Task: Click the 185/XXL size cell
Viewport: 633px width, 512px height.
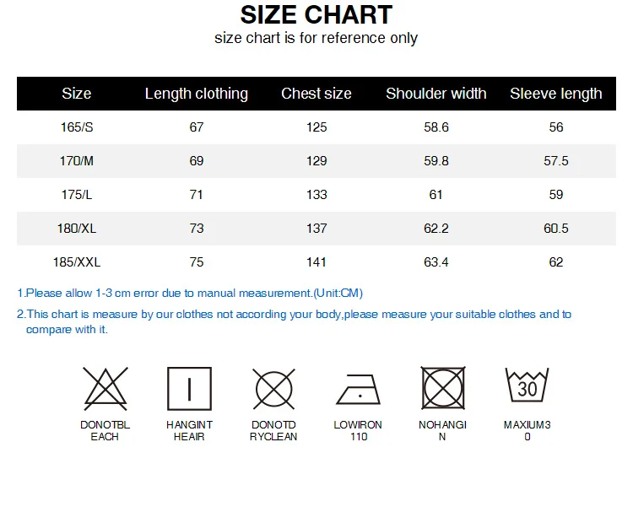Action: 77,262
